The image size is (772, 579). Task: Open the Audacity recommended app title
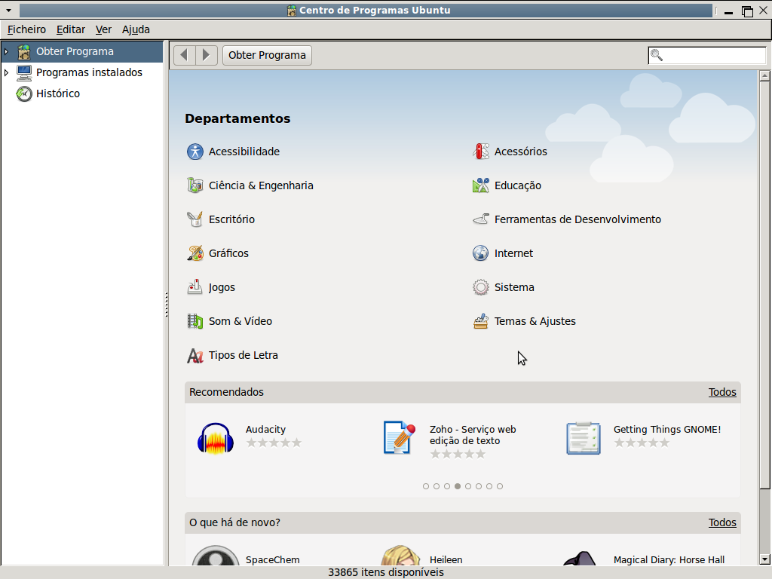tap(265, 429)
